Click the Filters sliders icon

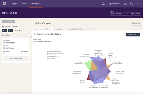(x=3, y=35)
